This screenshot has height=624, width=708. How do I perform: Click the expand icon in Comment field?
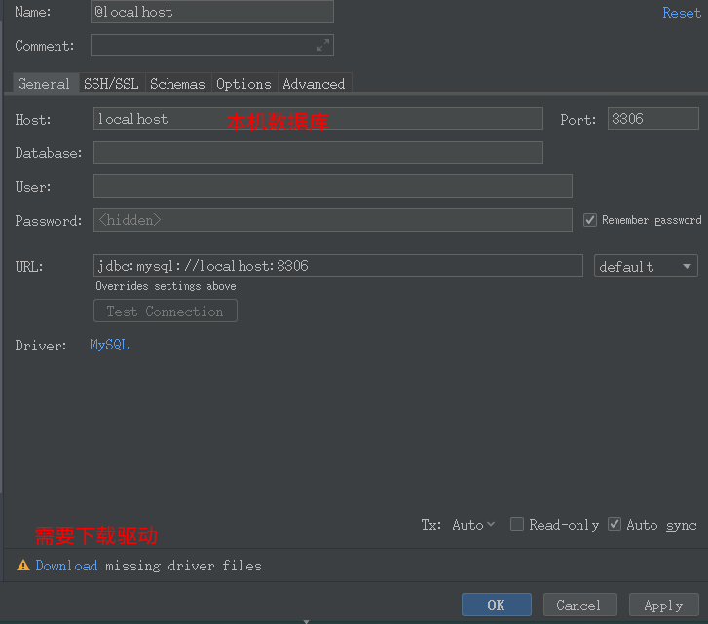(323, 45)
